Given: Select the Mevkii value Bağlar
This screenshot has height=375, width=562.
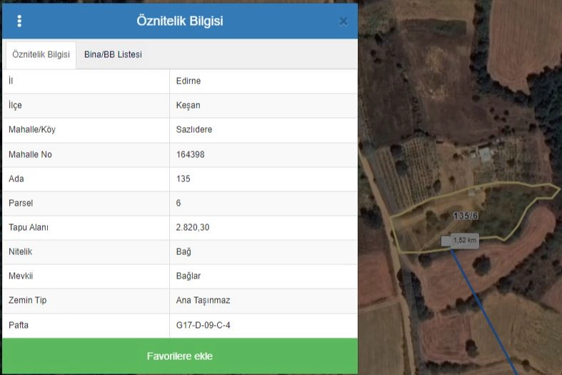Looking at the screenshot, I should click(x=189, y=276).
